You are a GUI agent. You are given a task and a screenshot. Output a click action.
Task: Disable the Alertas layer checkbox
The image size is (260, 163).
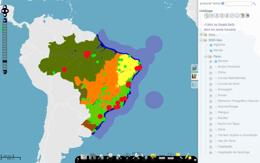pos(211,51)
